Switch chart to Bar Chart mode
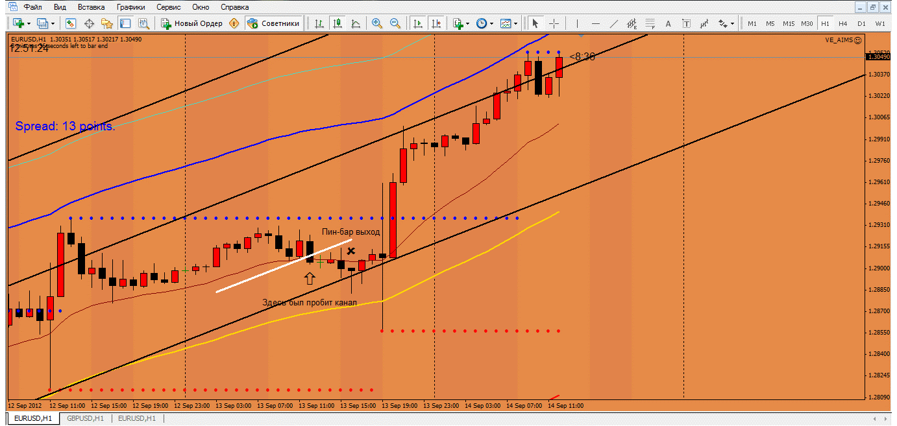Screen dimensions: 897x426 [x=319, y=23]
